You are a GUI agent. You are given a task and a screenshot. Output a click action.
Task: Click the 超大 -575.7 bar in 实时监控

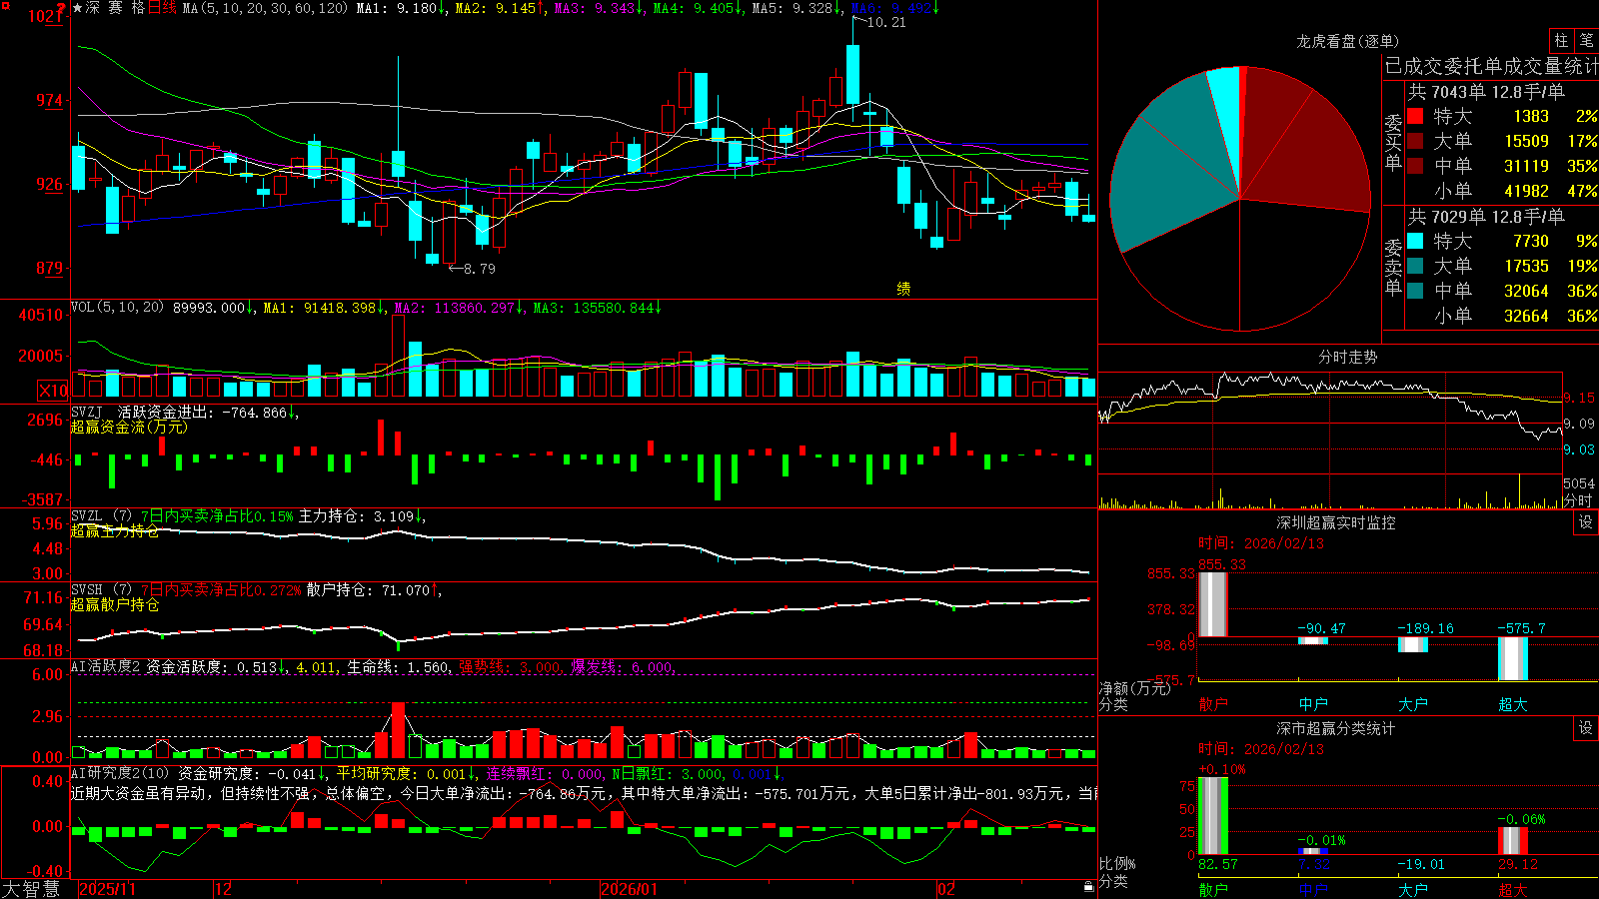pos(1513,658)
